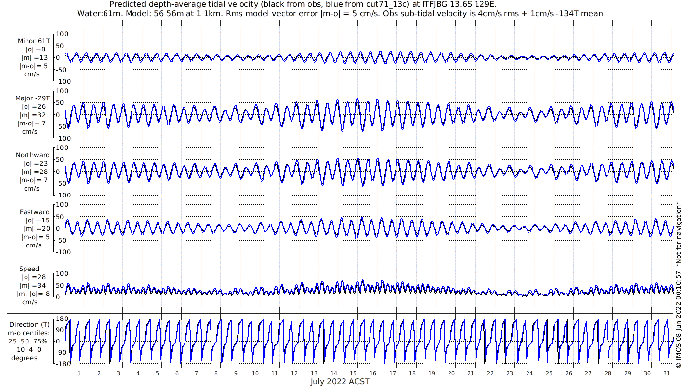
Task: Click '|m| =28' in the Northward panel
Action: point(34,172)
